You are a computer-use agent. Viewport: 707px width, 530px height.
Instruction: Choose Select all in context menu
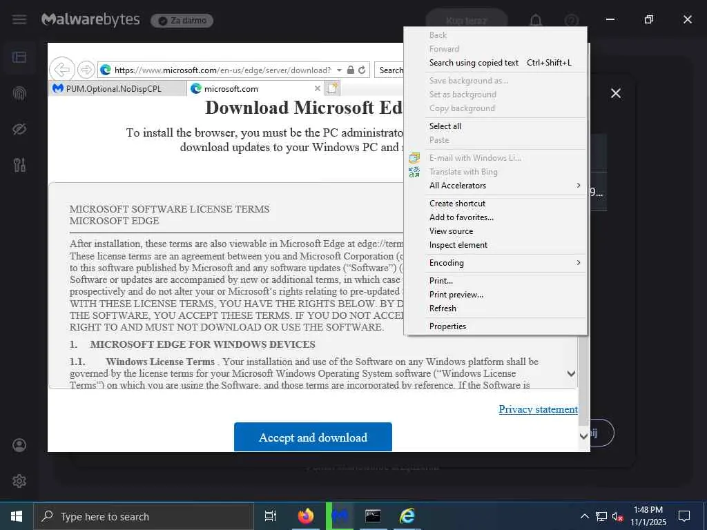(x=505, y=126)
